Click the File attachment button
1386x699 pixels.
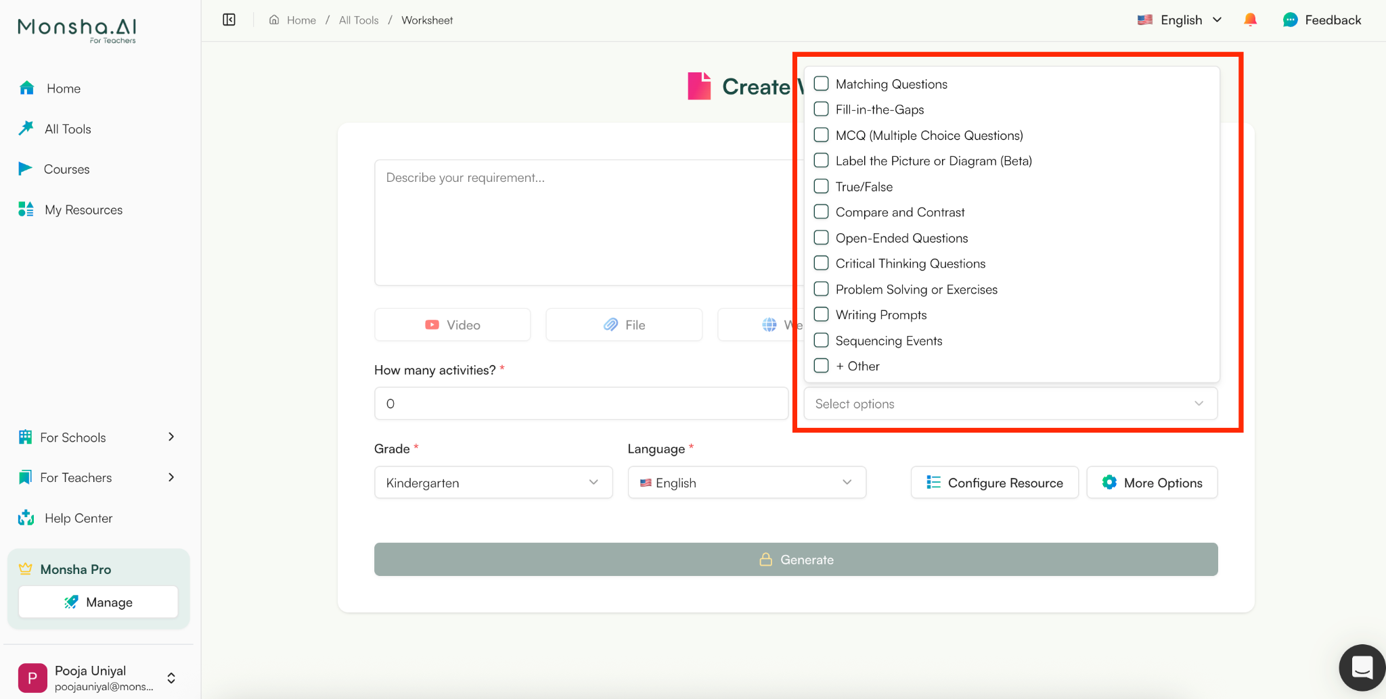pyautogui.click(x=624, y=324)
